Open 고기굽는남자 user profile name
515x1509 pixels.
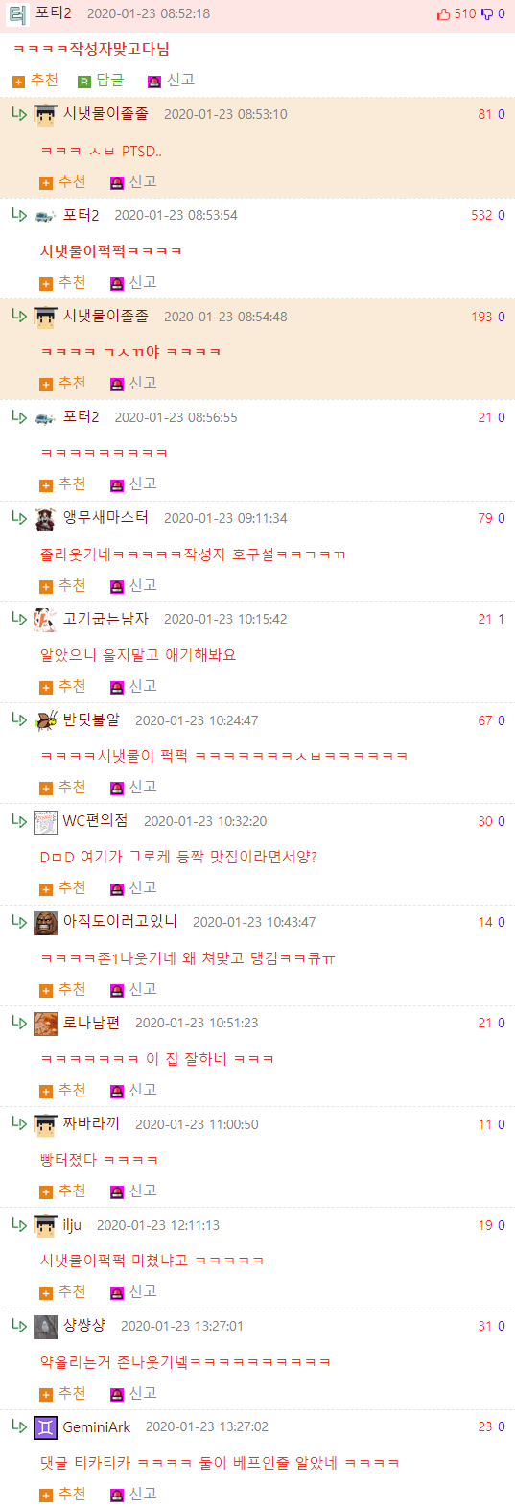105,619
